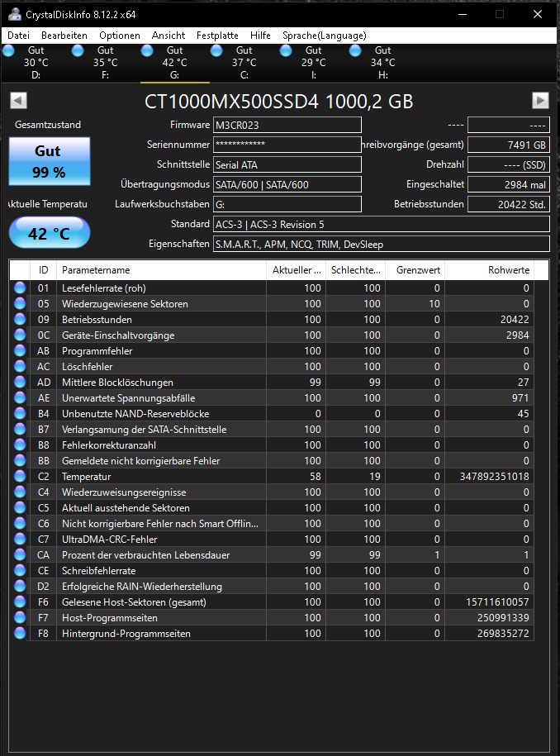This screenshot has width=560, height=756.
Task: Click the 7491 GB total writes value
Action: (x=509, y=145)
